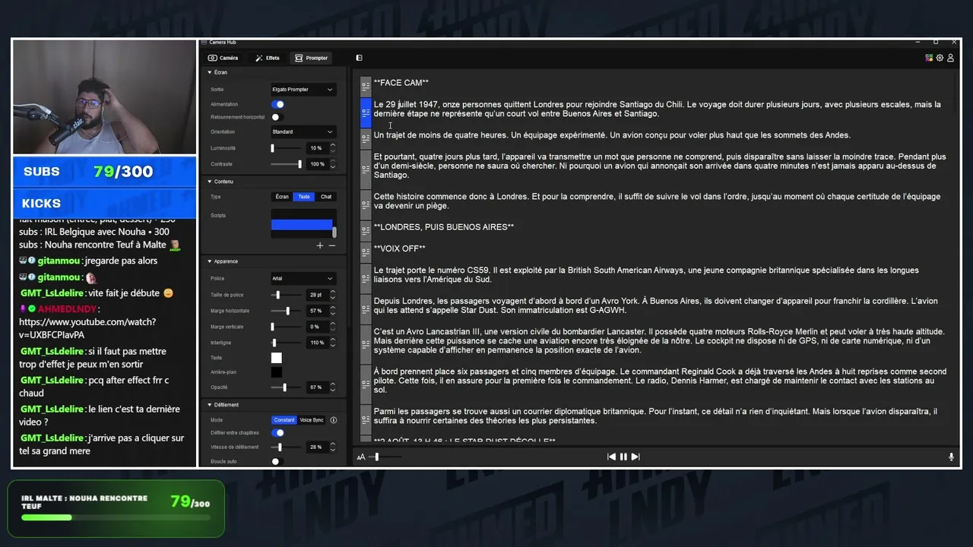
Task: Remove selected script with minus icon
Action: 331,245
